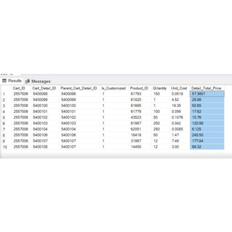
Task: Select the Cart_Detail_ID column header
Action: tap(44, 88)
